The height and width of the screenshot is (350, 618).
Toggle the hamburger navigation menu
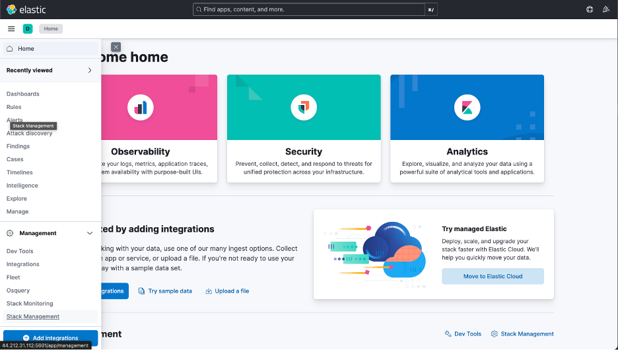(11, 29)
